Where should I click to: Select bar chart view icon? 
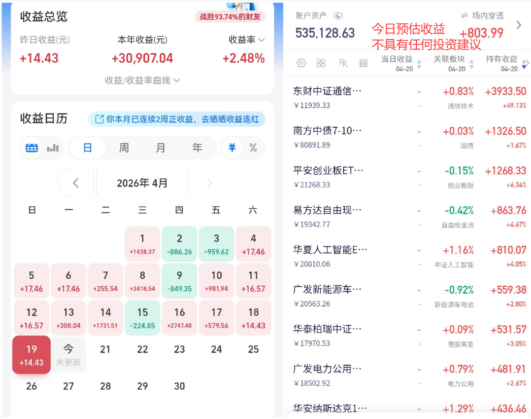click(52, 147)
